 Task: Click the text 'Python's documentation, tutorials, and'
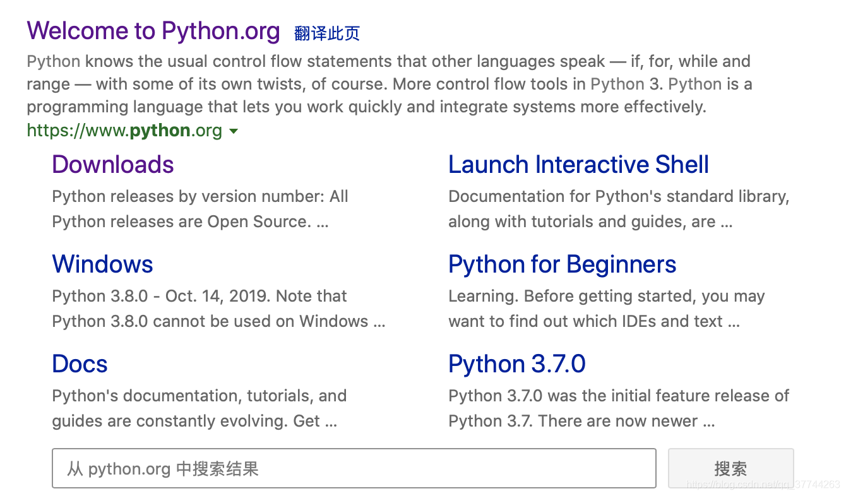click(x=200, y=396)
